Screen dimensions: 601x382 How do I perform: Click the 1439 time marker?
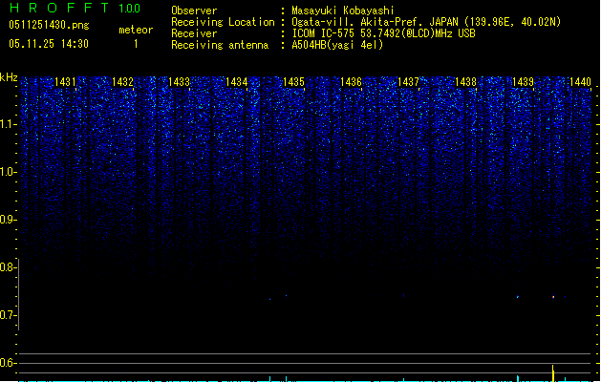coord(523,82)
